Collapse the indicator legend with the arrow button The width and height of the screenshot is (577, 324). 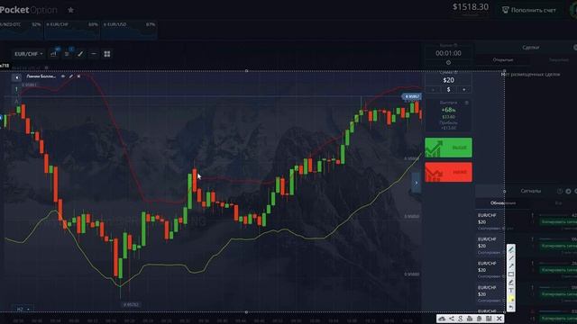pyautogui.click(x=16, y=77)
